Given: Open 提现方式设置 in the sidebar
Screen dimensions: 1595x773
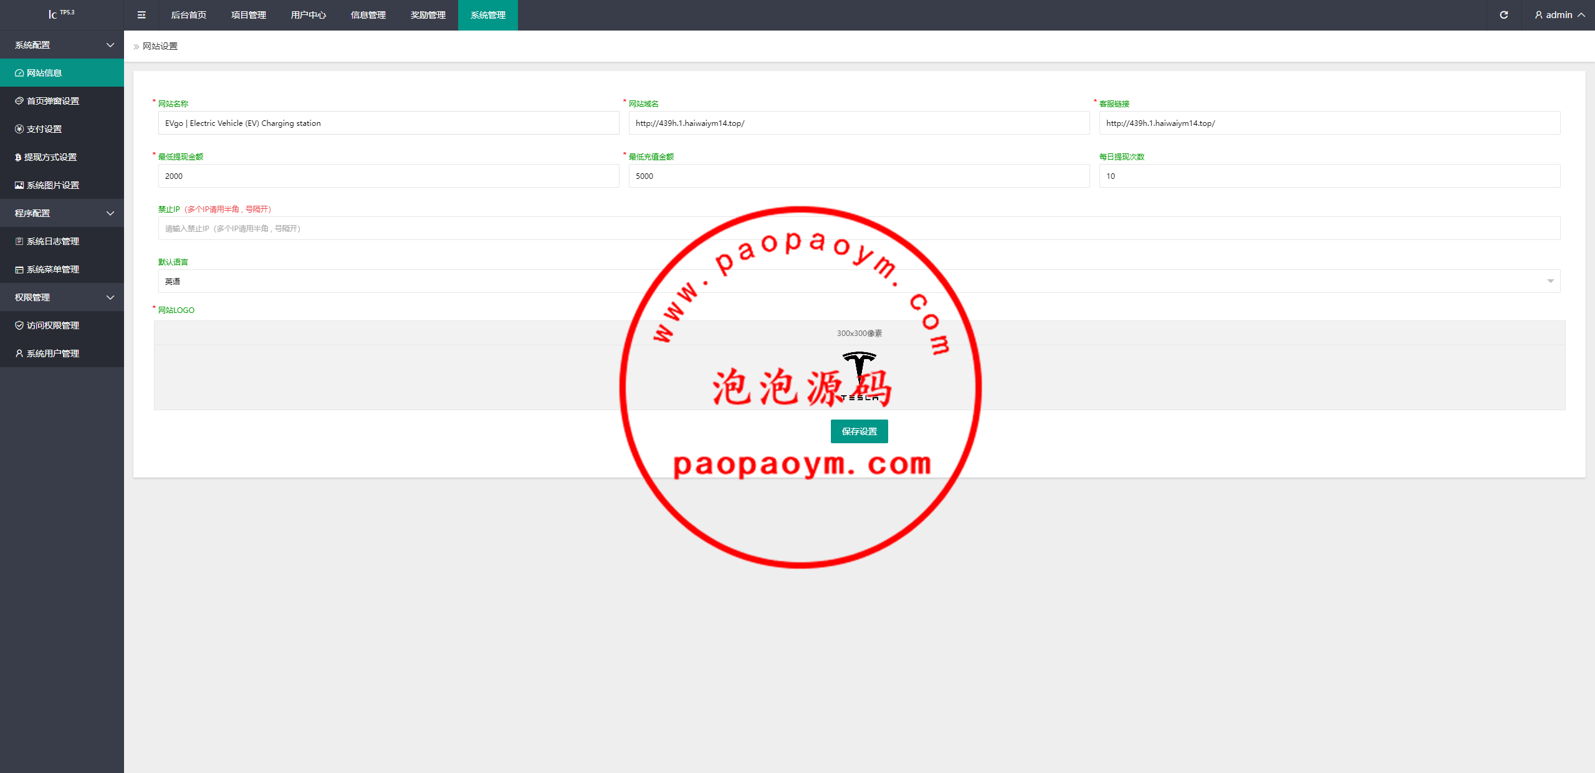Looking at the screenshot, I should click(62, 157).
